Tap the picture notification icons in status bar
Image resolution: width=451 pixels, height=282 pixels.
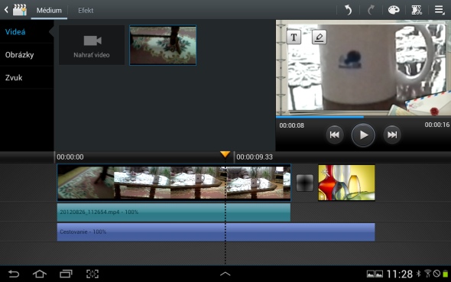[375, 274]
